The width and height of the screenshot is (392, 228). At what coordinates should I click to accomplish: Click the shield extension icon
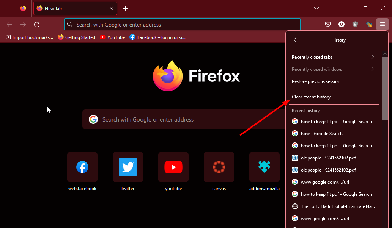click(355, 24)
